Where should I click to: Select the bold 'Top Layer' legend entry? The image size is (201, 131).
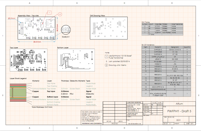coord(51,91)
